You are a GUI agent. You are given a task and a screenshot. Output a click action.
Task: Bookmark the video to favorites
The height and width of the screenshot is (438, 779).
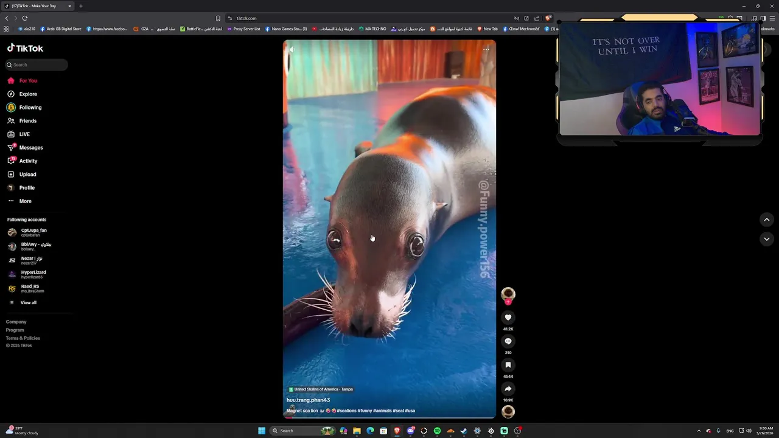coord(508,365)
